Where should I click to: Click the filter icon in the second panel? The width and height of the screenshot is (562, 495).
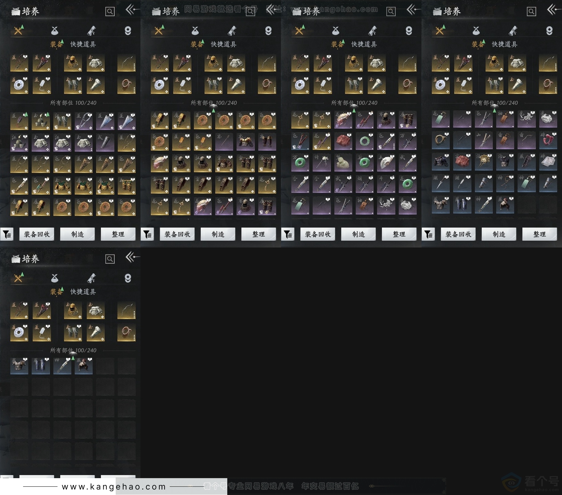tap(147, 234)
